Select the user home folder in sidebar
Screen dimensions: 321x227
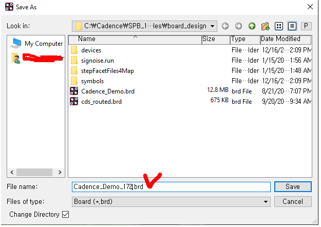pyautogui.click(x=37, y=58)
